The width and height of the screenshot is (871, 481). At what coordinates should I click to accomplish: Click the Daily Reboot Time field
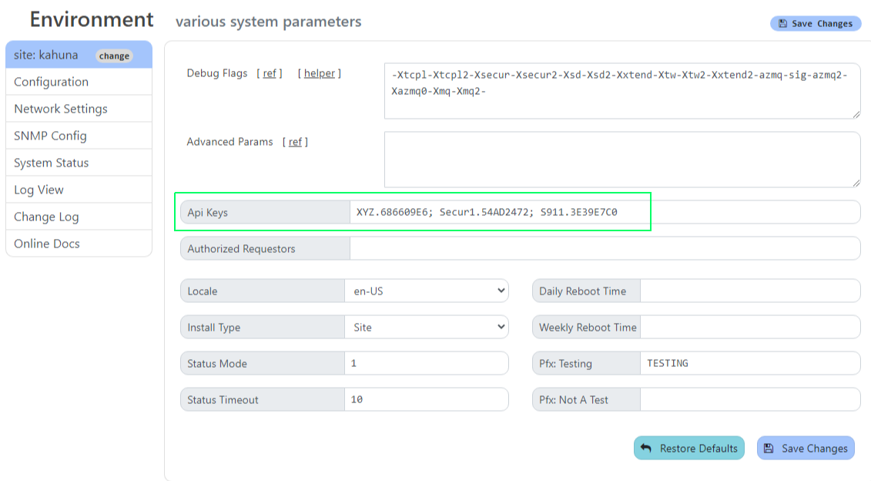749,291
